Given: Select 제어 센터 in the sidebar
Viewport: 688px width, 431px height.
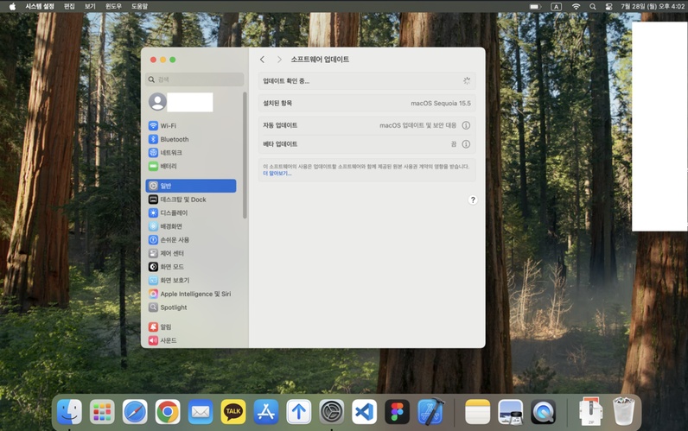Looking at the screenshot, I should (x=171, y=253).
